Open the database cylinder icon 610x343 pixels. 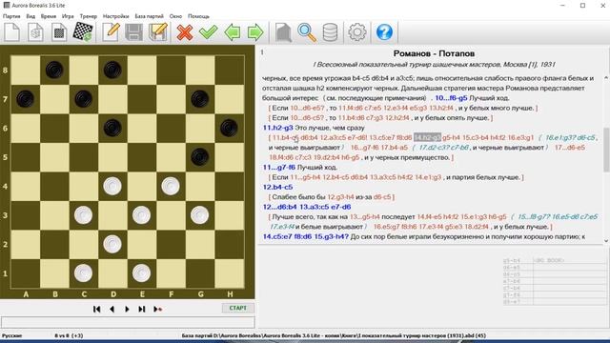[331, 32]
